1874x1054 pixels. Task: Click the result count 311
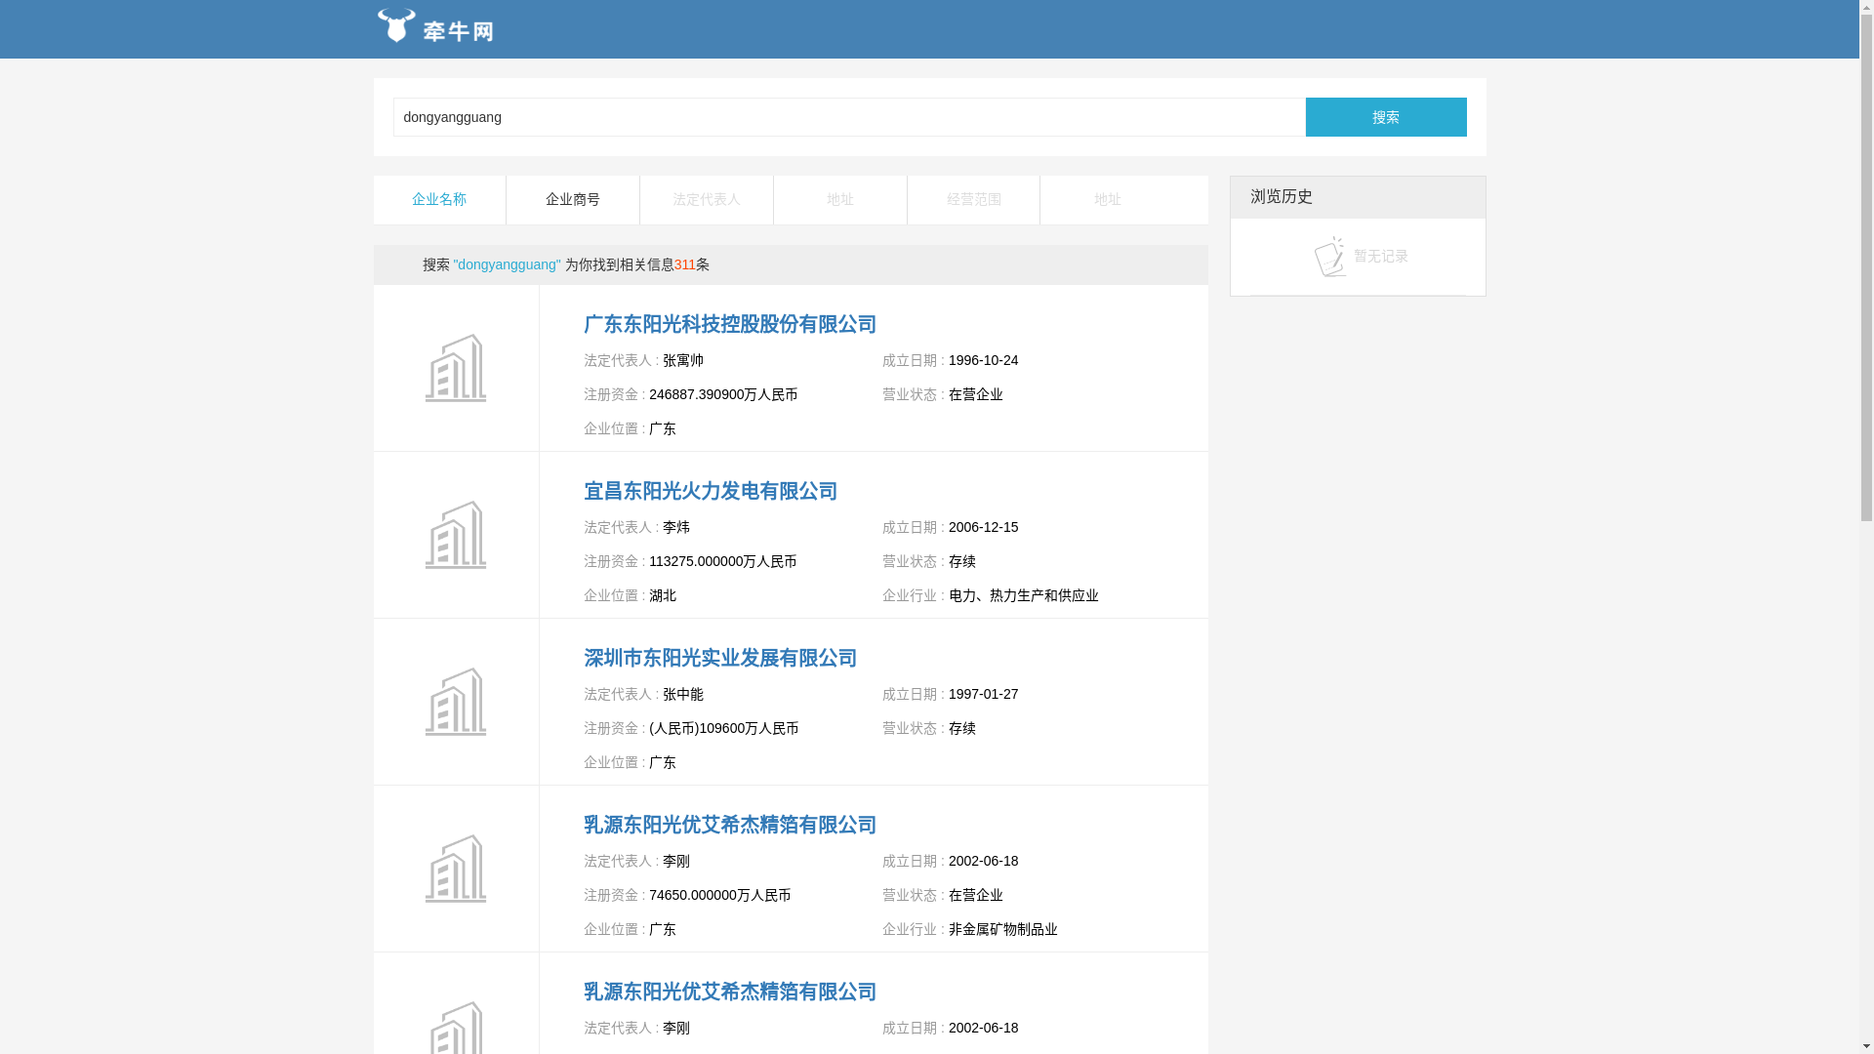685,264
